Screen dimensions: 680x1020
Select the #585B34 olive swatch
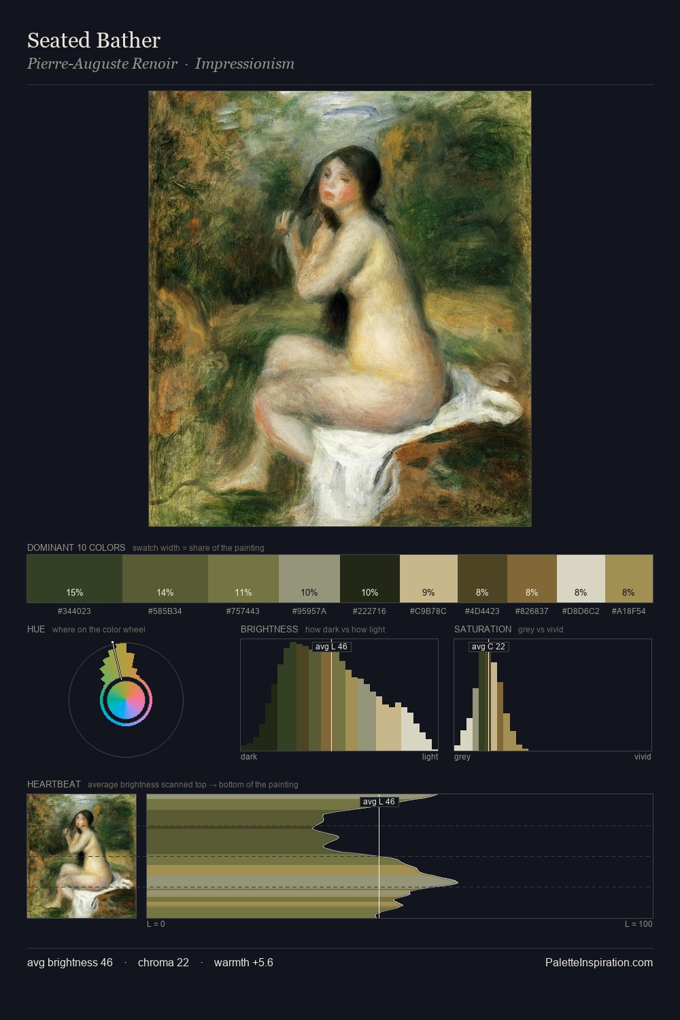tap(165, 579)
